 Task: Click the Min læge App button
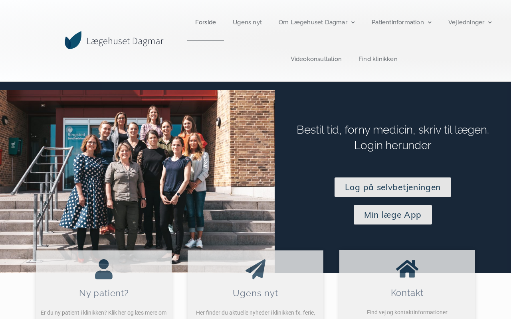[393, 215]
